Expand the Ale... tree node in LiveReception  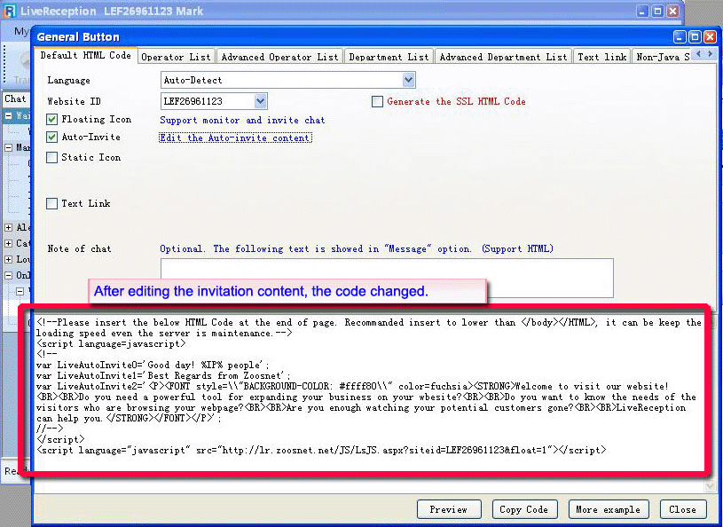coord(8,227)
